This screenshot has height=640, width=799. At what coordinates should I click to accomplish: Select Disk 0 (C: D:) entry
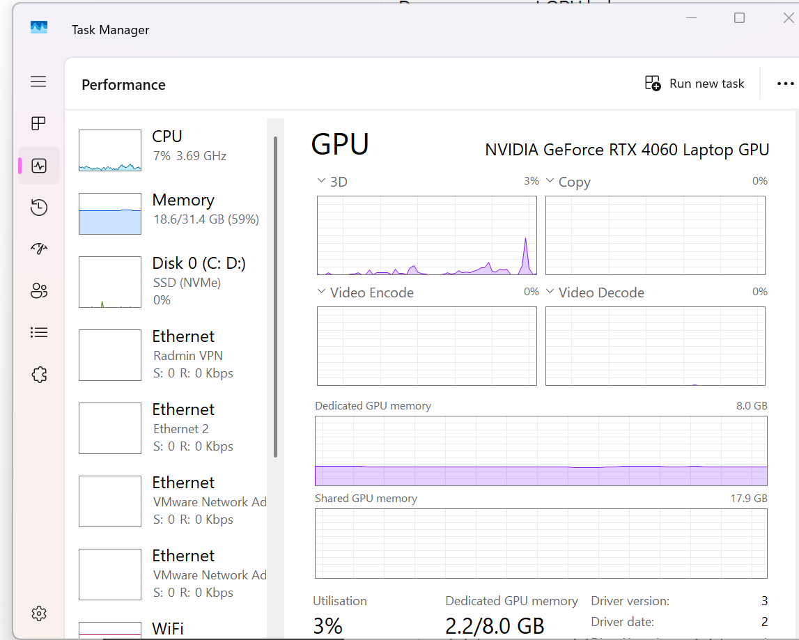(x=171, y=282)
